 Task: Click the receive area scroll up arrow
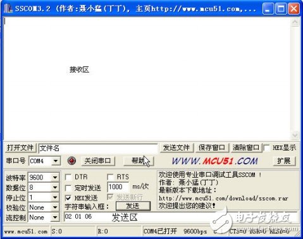(295, 22)
